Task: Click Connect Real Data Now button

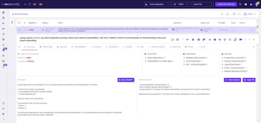Action: [226, 4]
